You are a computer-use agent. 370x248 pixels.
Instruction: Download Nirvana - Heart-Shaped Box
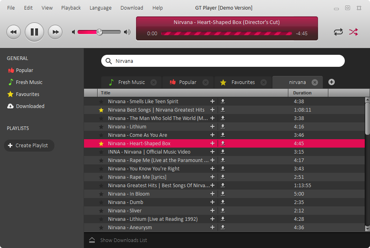coord(223,143)
